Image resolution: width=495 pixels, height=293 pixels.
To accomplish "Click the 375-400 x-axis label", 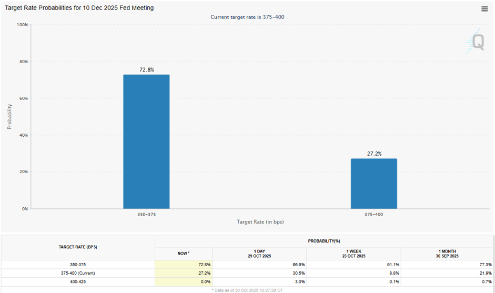I will tap(374, 215).
